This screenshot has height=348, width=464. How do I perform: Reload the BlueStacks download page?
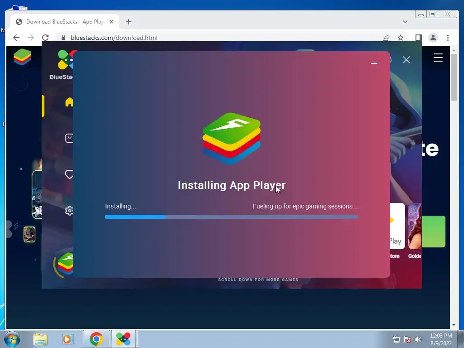45,38
